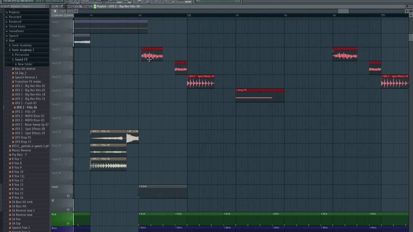
Task: Select the Zoom tool in Playlist toolbar
Action: point(87,6)
